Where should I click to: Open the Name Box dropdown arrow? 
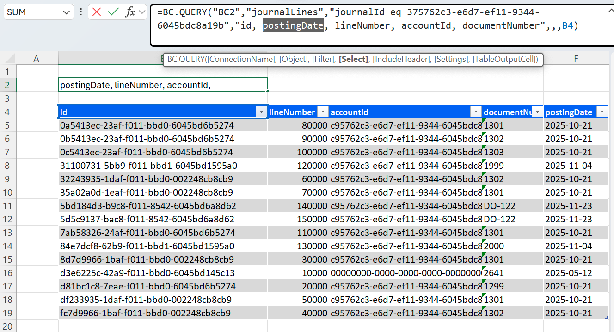pyautogui.click(x=66, y=12)
